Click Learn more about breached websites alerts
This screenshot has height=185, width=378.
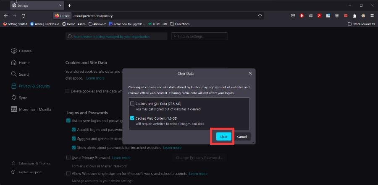point(172,147)
